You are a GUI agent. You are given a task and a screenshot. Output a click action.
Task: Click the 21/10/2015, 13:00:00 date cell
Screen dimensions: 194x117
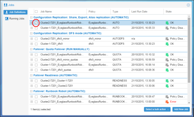point(143,102)
